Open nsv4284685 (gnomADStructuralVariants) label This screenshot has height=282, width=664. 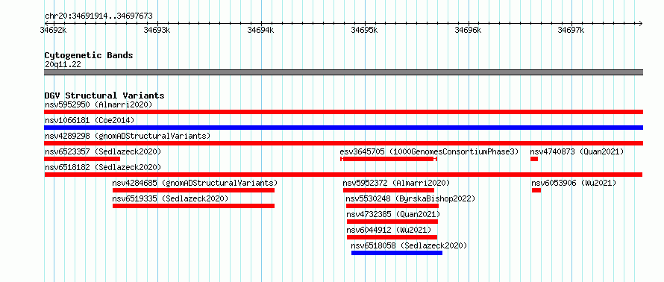(x=195, y=183)
